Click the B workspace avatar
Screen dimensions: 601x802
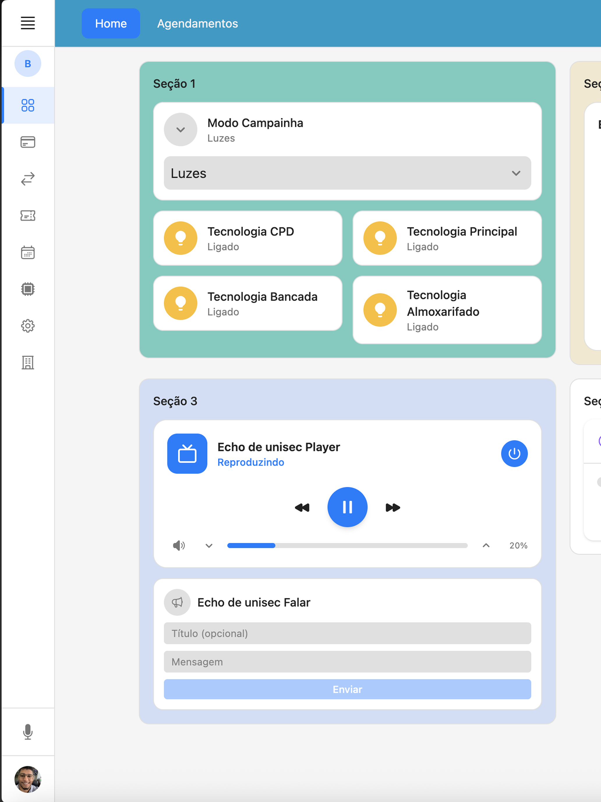(28, 64)
